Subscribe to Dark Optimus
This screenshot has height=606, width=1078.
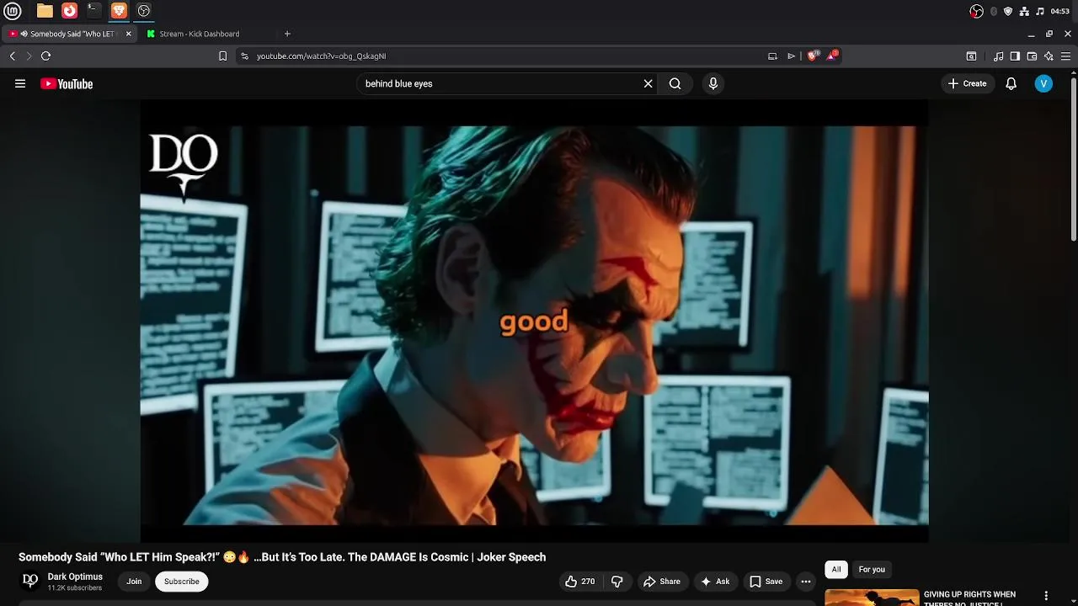pos(181,582)
